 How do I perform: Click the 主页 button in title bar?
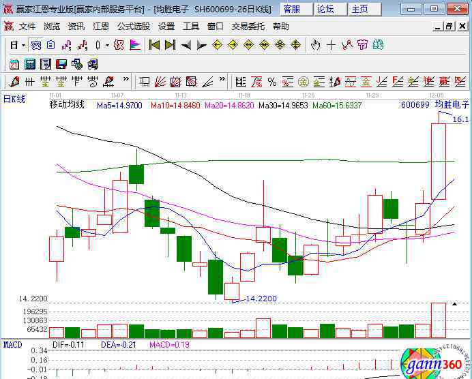tap(360, 9)
